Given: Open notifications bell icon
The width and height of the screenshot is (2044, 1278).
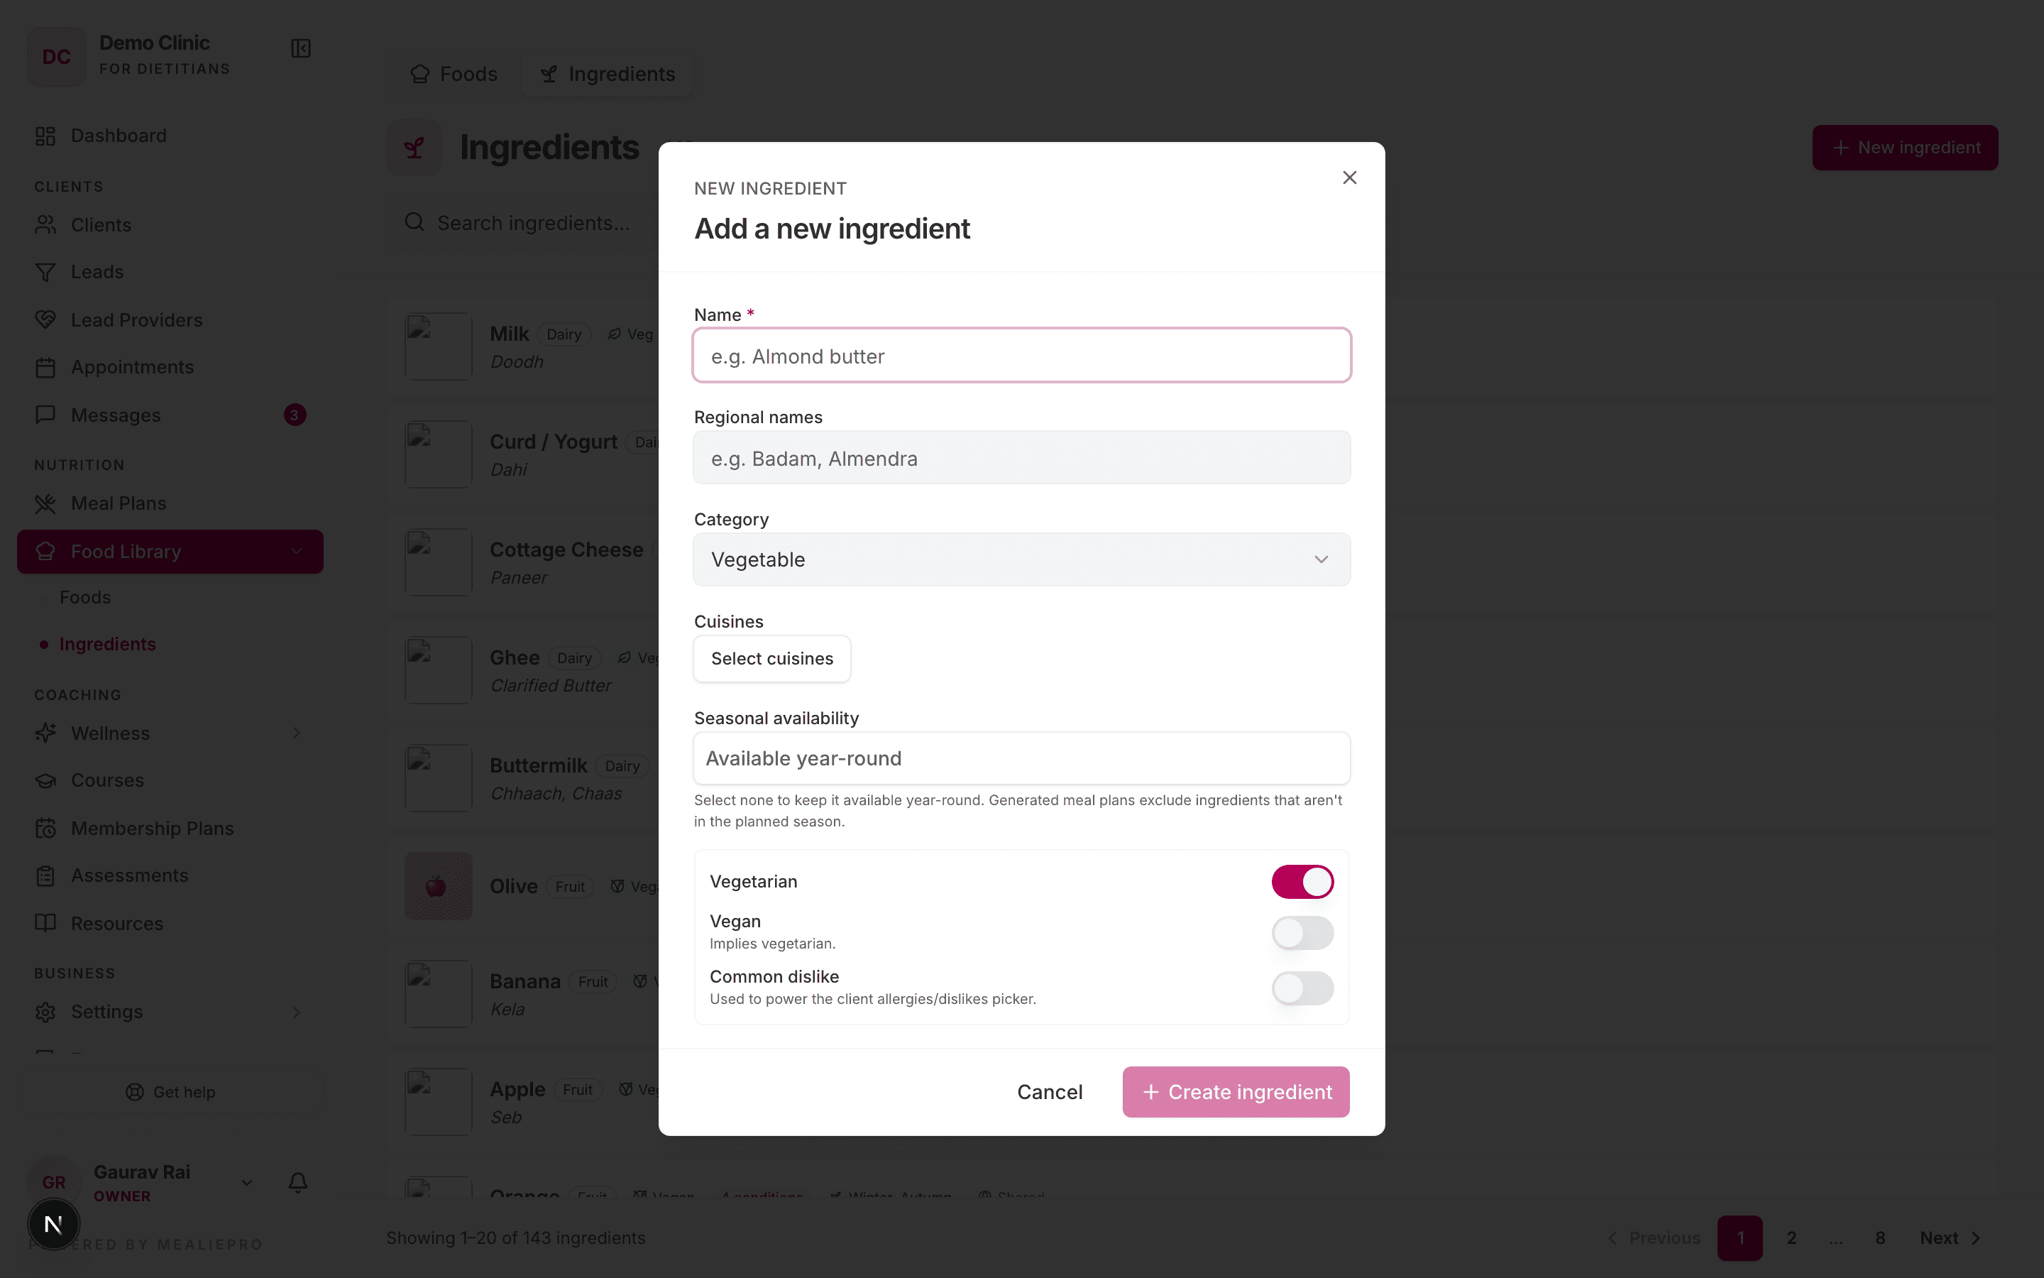Looking at the screenshot, I should 297,1182.
